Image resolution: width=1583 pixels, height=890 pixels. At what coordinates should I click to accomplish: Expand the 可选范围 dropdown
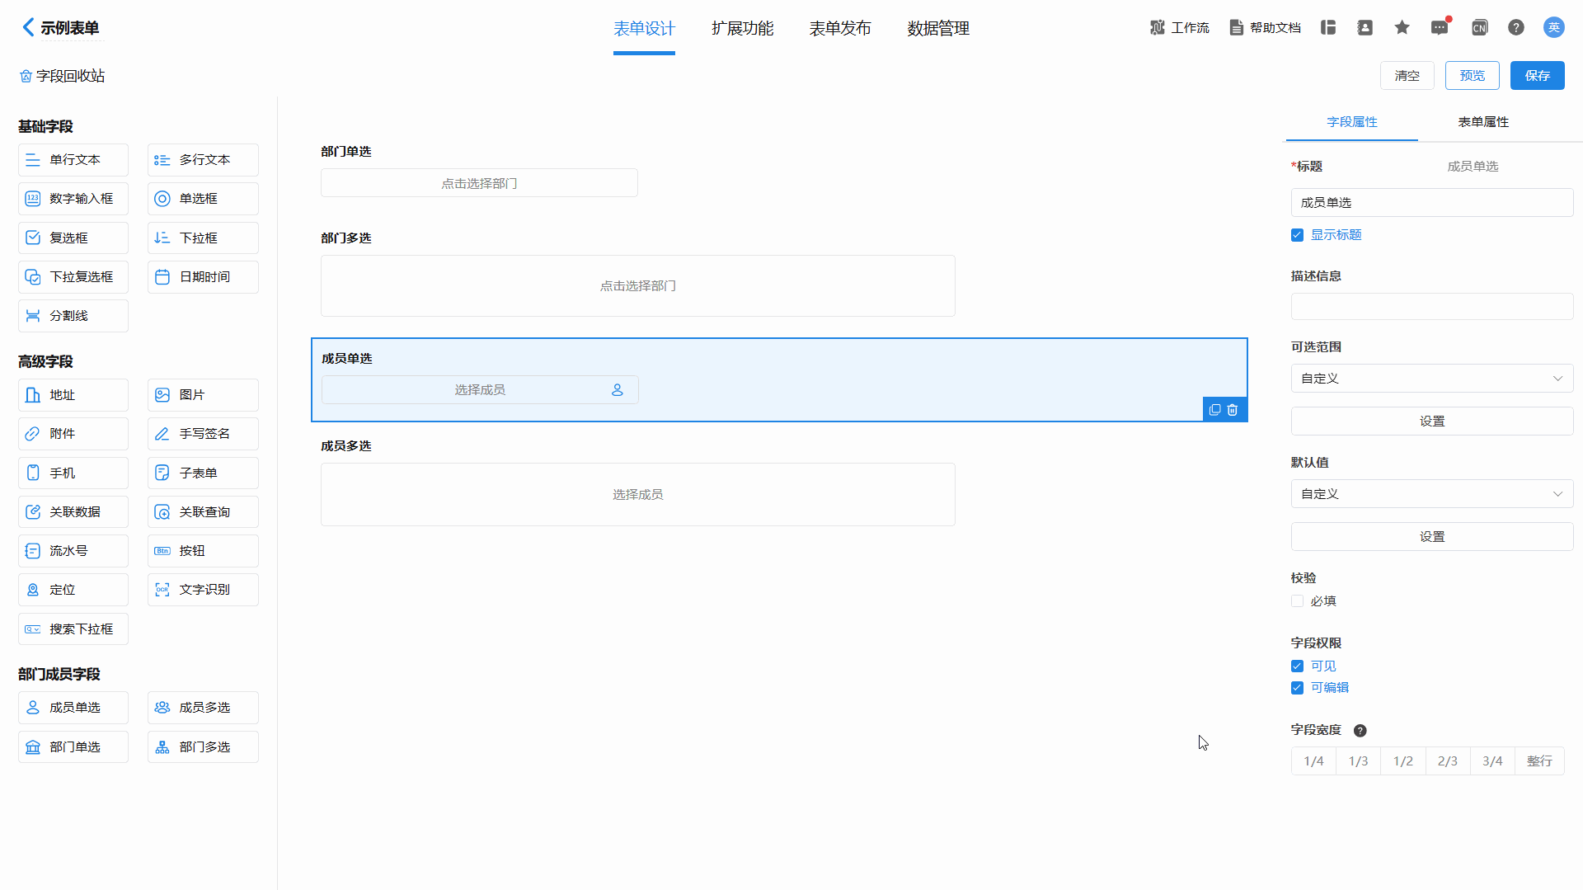(1431, 379)
